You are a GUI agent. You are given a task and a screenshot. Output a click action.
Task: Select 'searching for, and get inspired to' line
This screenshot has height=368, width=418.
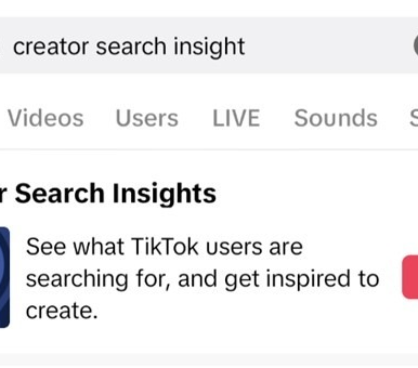[x=203, y=279]
